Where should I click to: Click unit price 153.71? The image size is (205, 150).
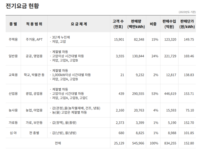(x=189, y=94)
